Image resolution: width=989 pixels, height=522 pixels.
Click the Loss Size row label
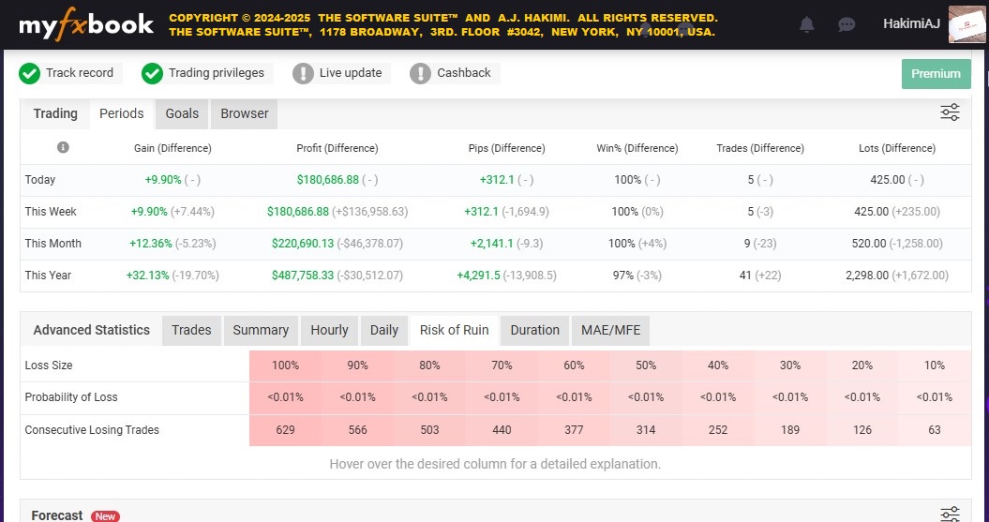coord(49,365)
